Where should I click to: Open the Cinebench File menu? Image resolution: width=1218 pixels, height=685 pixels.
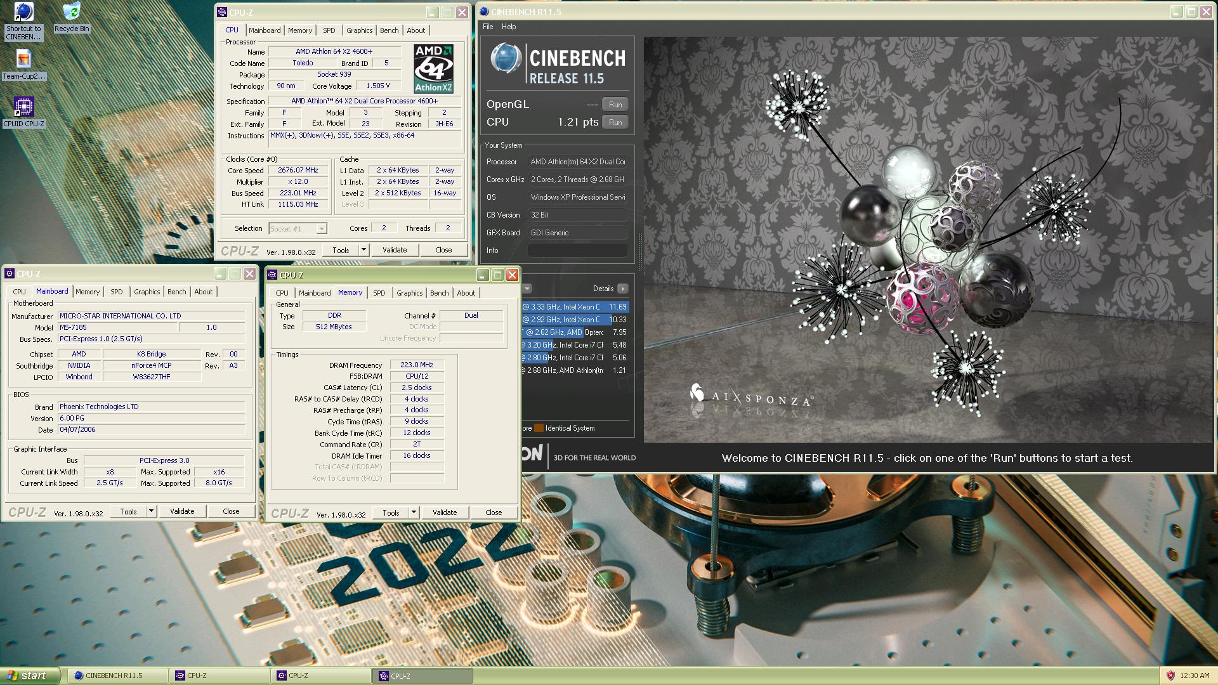(488, 27)
